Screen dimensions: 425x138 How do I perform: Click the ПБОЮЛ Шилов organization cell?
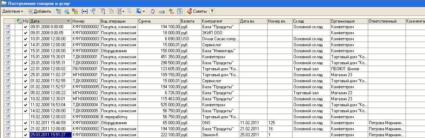tap(349, 69)
